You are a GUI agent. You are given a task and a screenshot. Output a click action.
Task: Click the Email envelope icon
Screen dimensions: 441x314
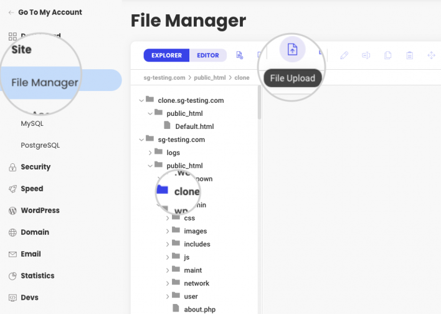tap(12, 254)
